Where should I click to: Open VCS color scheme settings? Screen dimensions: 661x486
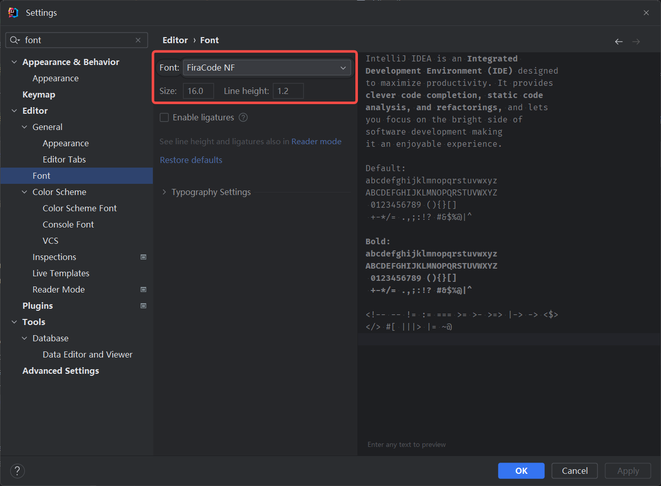click(50, 241)
